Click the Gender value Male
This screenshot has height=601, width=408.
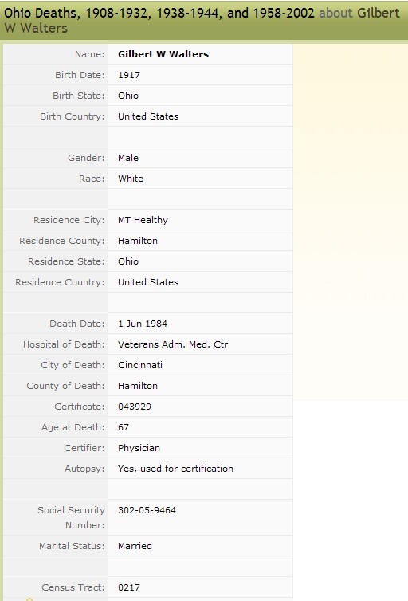[128, 158]
